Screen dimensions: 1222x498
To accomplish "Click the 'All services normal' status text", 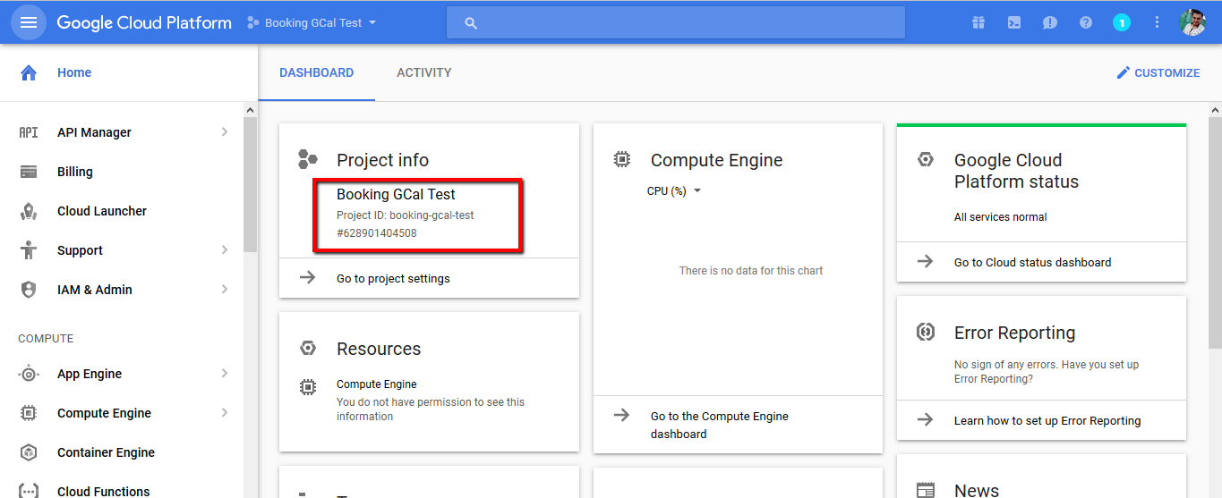I will pos(1000,216).
